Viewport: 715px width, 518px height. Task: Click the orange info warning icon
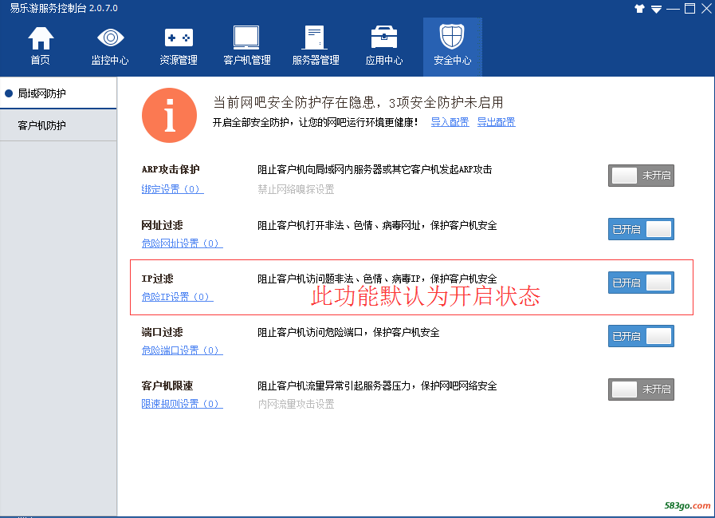[169, 115]
